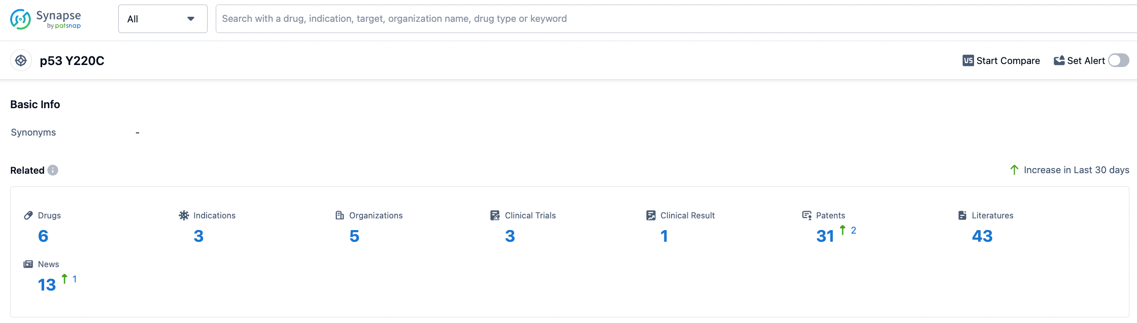The height and width of the screenshot is (323, 1137).
Task: Open the 31 related Patents count
Action: [825, 236]
